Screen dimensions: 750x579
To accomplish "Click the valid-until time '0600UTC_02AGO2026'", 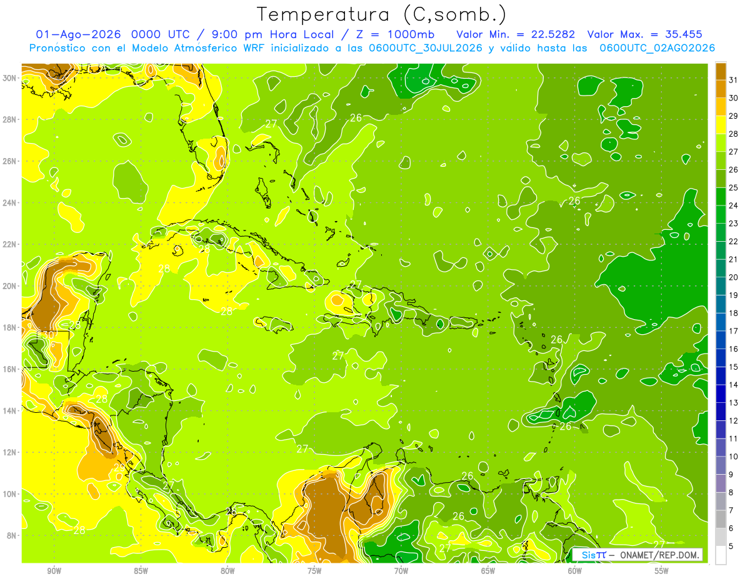I will (657, 48).
